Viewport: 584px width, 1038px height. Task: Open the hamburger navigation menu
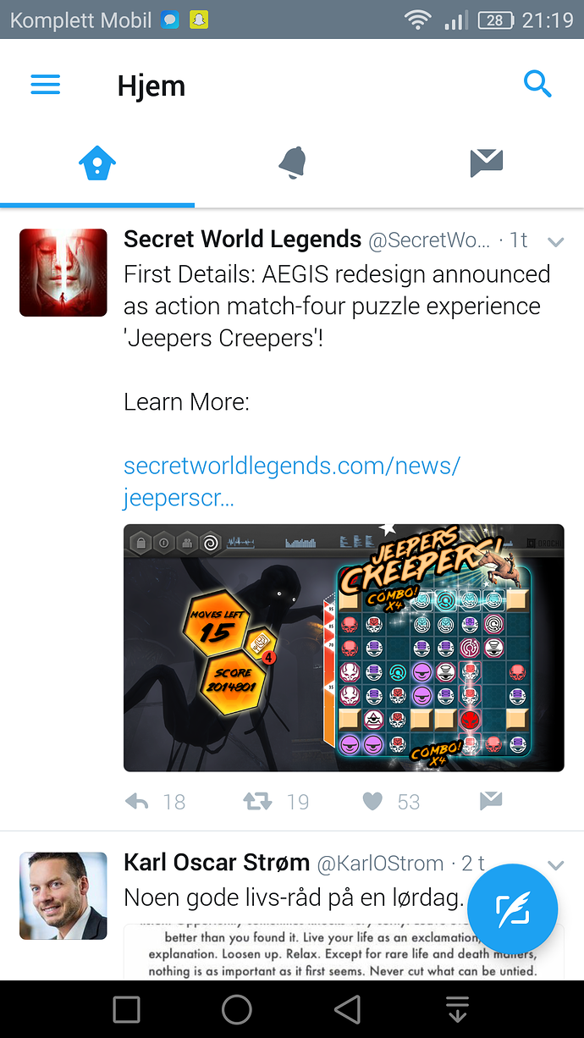point(46,85)
